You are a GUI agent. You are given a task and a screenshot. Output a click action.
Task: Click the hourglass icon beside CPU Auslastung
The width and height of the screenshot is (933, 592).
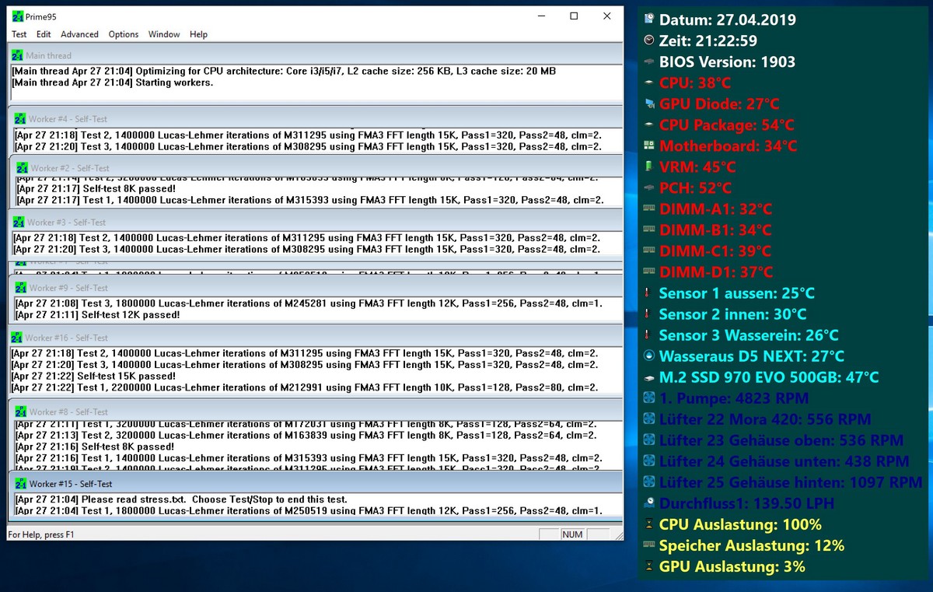(649, 524)
